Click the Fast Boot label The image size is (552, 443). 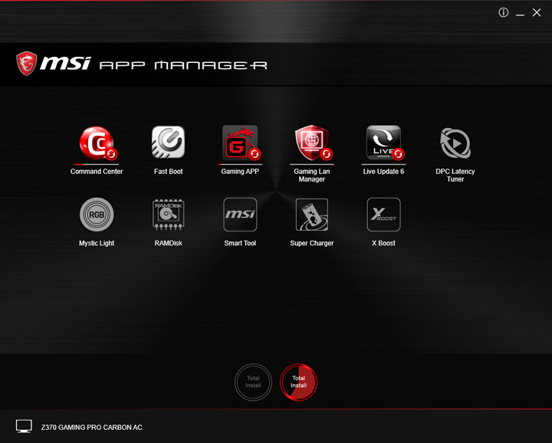(x=168, y=172)
